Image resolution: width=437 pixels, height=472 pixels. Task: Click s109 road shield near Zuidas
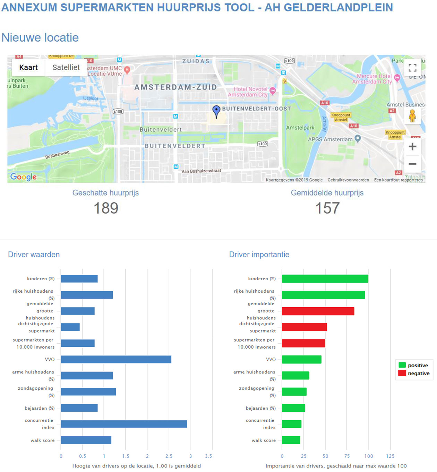pos(289,61)
